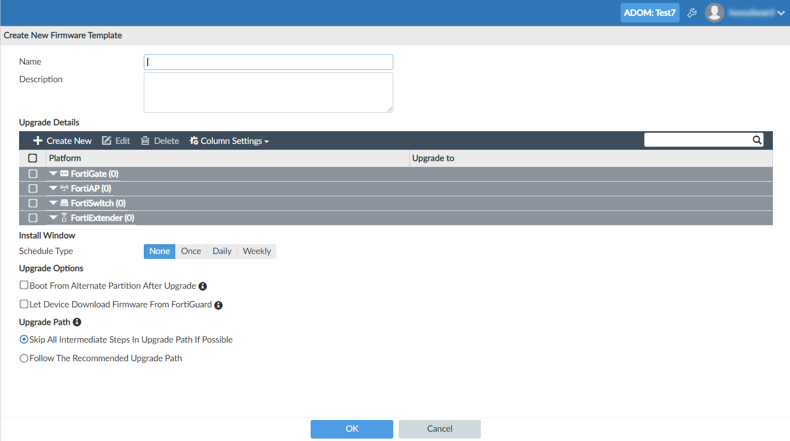Click the FortiGate platform icon
Screen dimensions: 790x441
coord(65,174)
